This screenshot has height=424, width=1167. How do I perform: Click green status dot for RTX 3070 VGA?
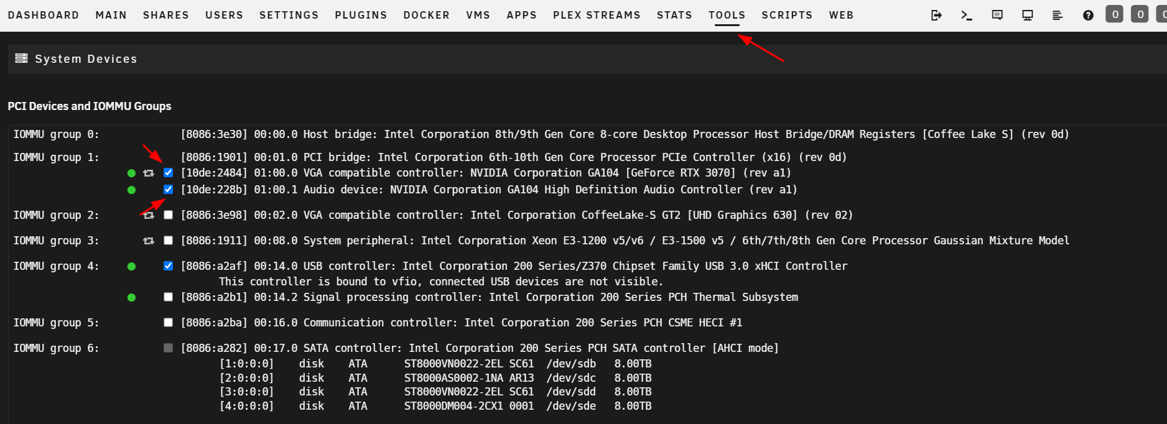pos(131,173)
